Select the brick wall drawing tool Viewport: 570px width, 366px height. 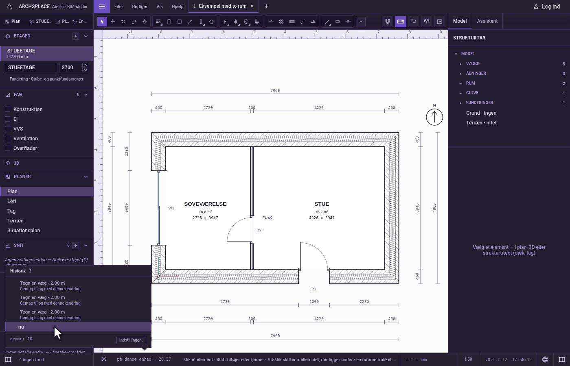click(x=158, y=22)
